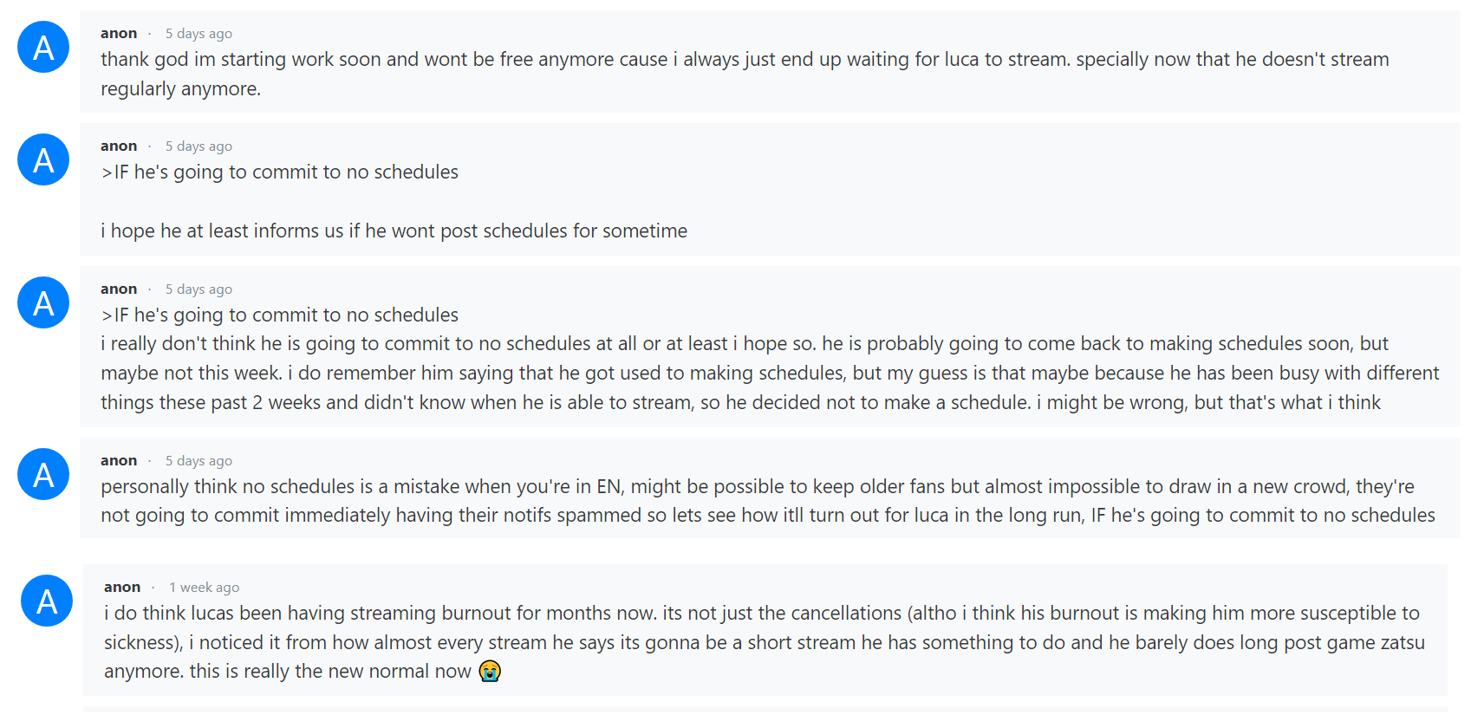Click 'anon' name above 'i hope he at least informs us'
Image resolution: width=1471 pixels, height=728 pixels.
119,146
